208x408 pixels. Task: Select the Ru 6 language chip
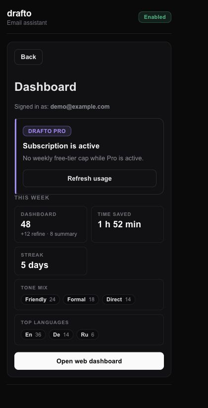(x=88, y=335)
